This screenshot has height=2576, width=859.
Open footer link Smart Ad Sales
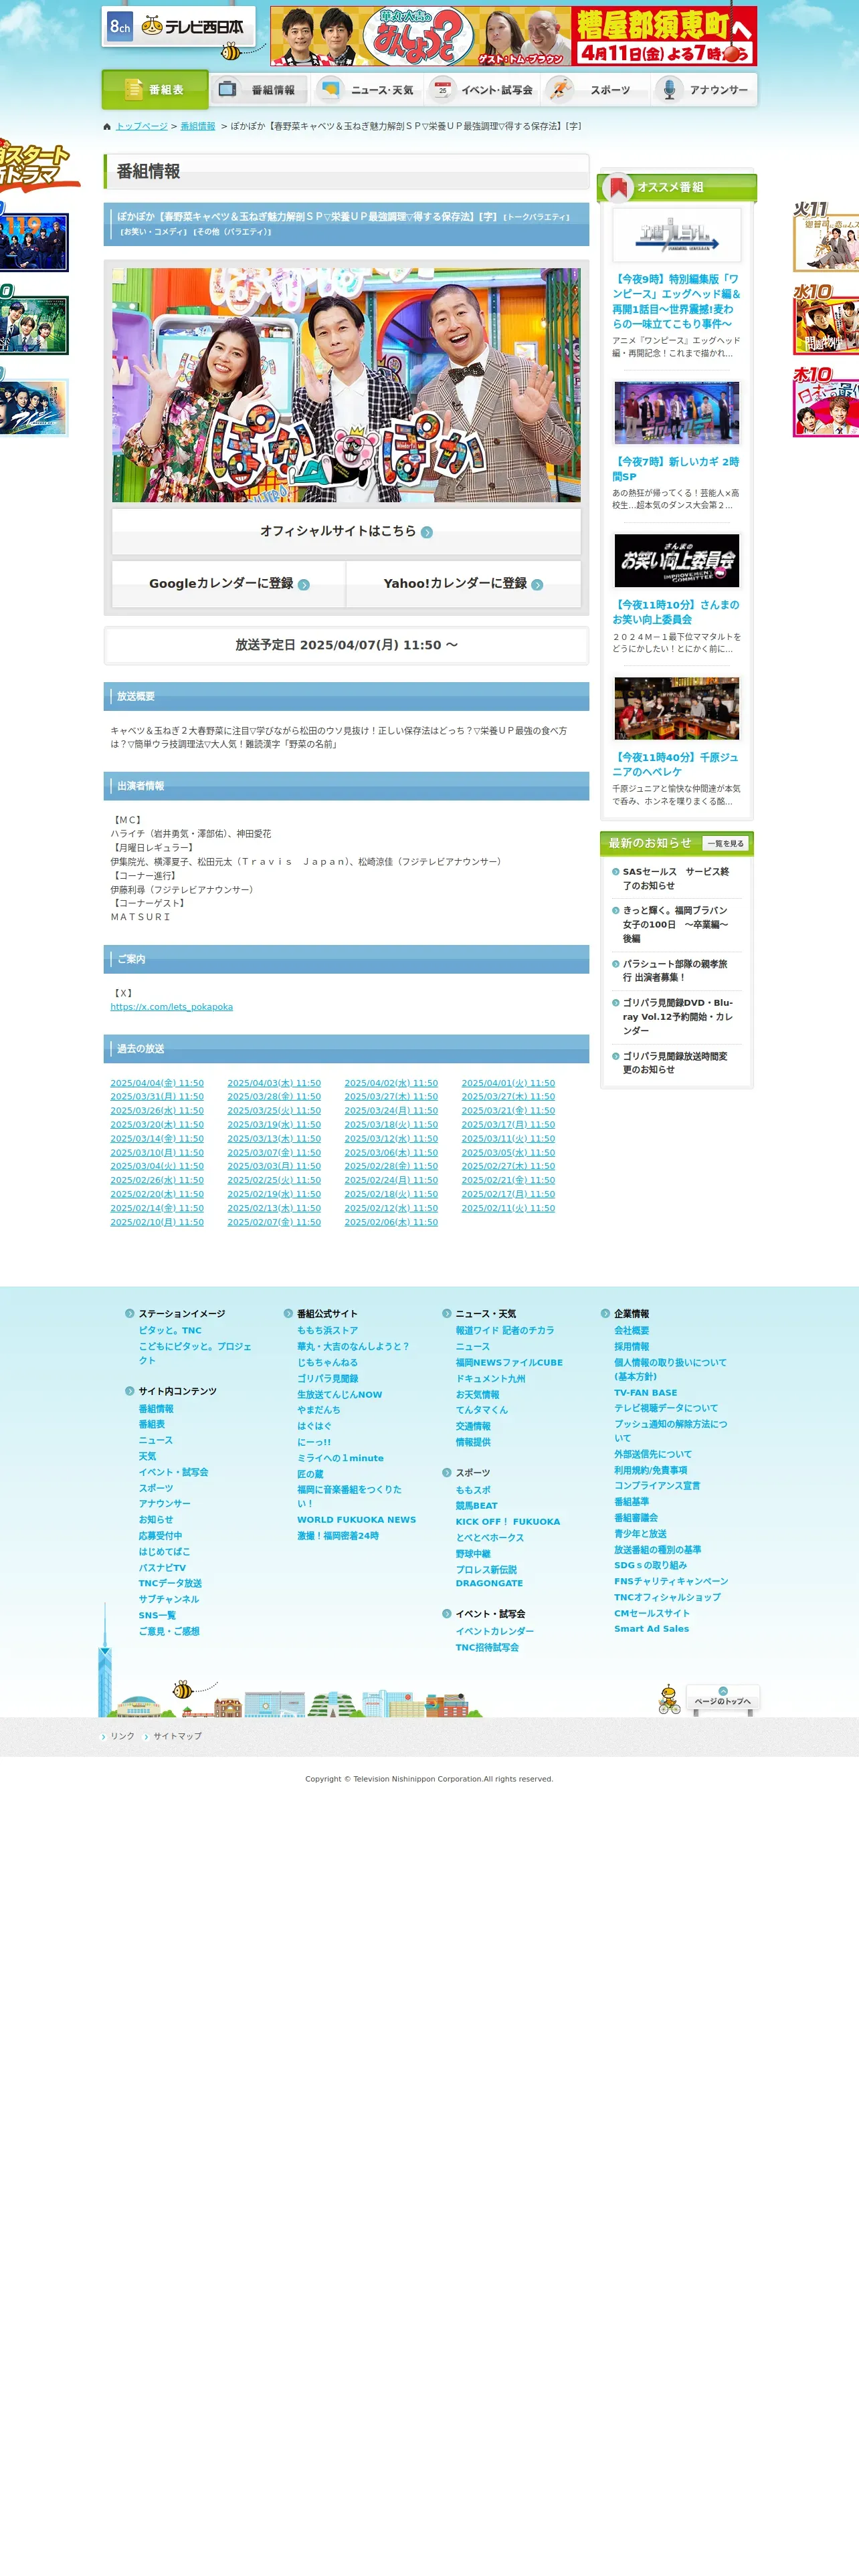coord(651,1629)
